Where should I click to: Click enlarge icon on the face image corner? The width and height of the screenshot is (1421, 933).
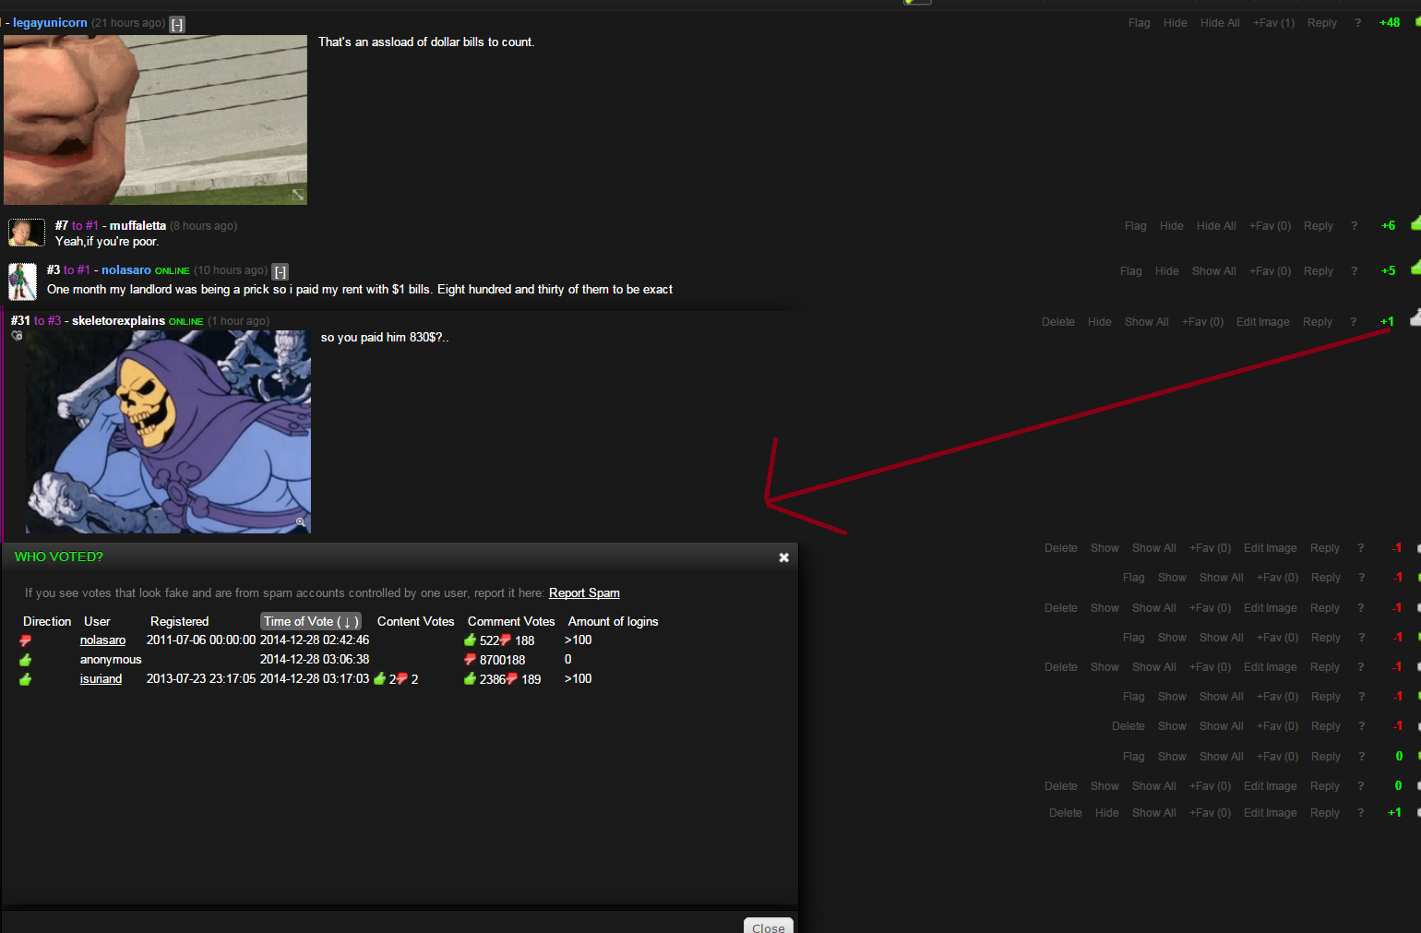pos(298,195)
